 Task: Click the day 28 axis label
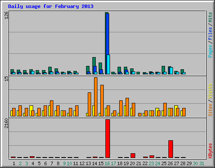183,163
